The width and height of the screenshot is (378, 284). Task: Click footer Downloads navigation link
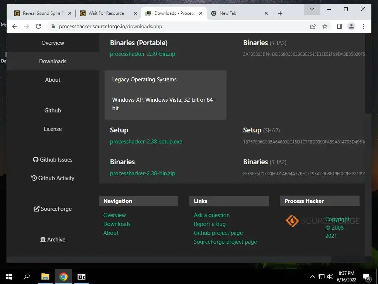click(x=117, y=224)
